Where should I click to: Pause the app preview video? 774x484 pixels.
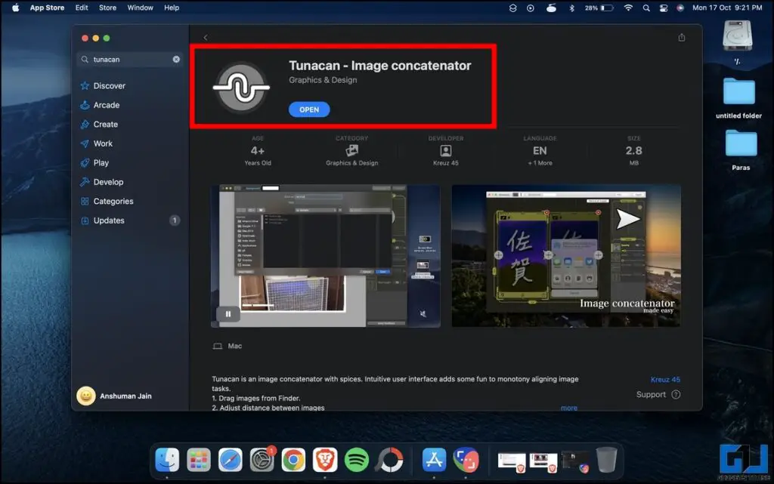[x=228, y=313]
